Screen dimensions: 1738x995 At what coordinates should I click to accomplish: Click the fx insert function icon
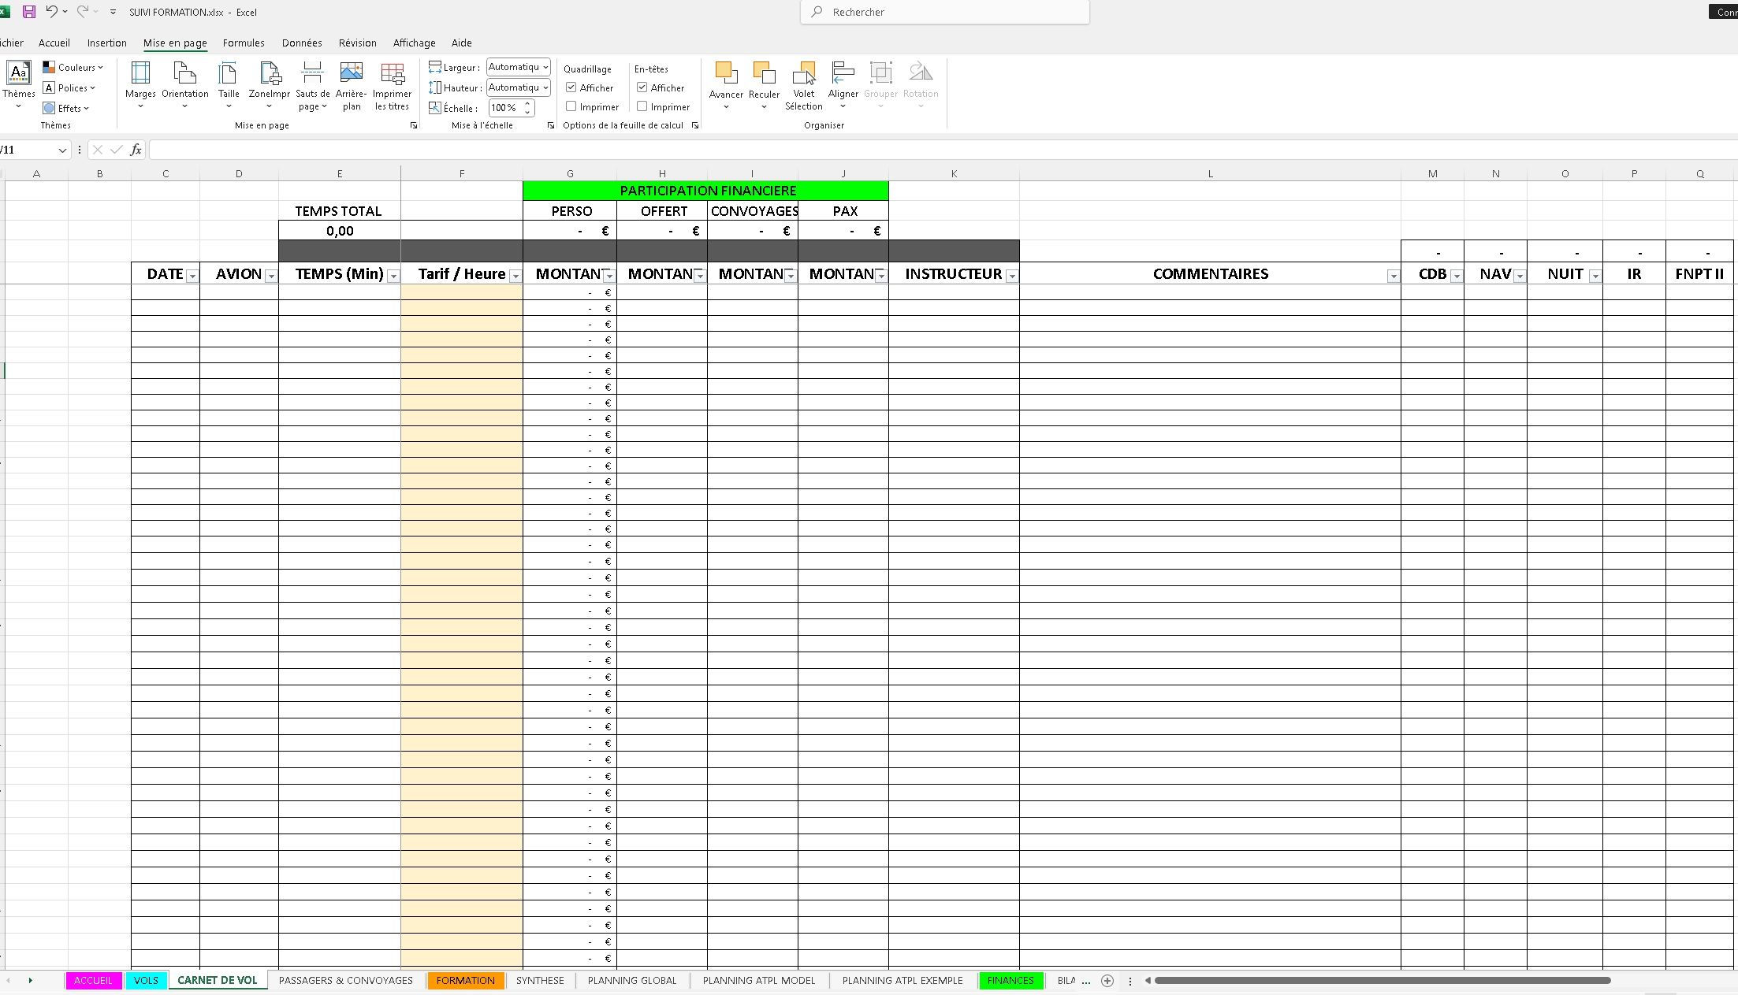[x=136, y=150]
